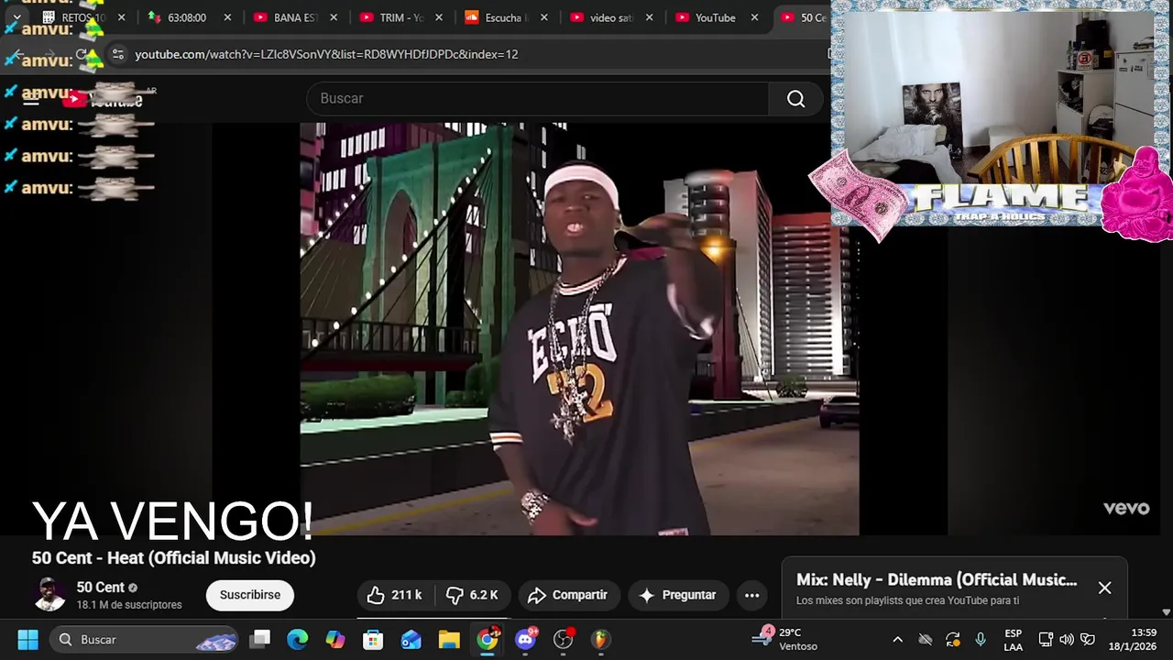Click the ESP LAA language indicator
The width and height of the screenshot is (1173, 660).
(x=1013, y=639)
